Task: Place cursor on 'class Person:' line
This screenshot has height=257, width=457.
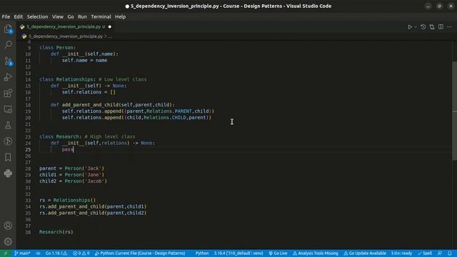Action: coord(58,48)
